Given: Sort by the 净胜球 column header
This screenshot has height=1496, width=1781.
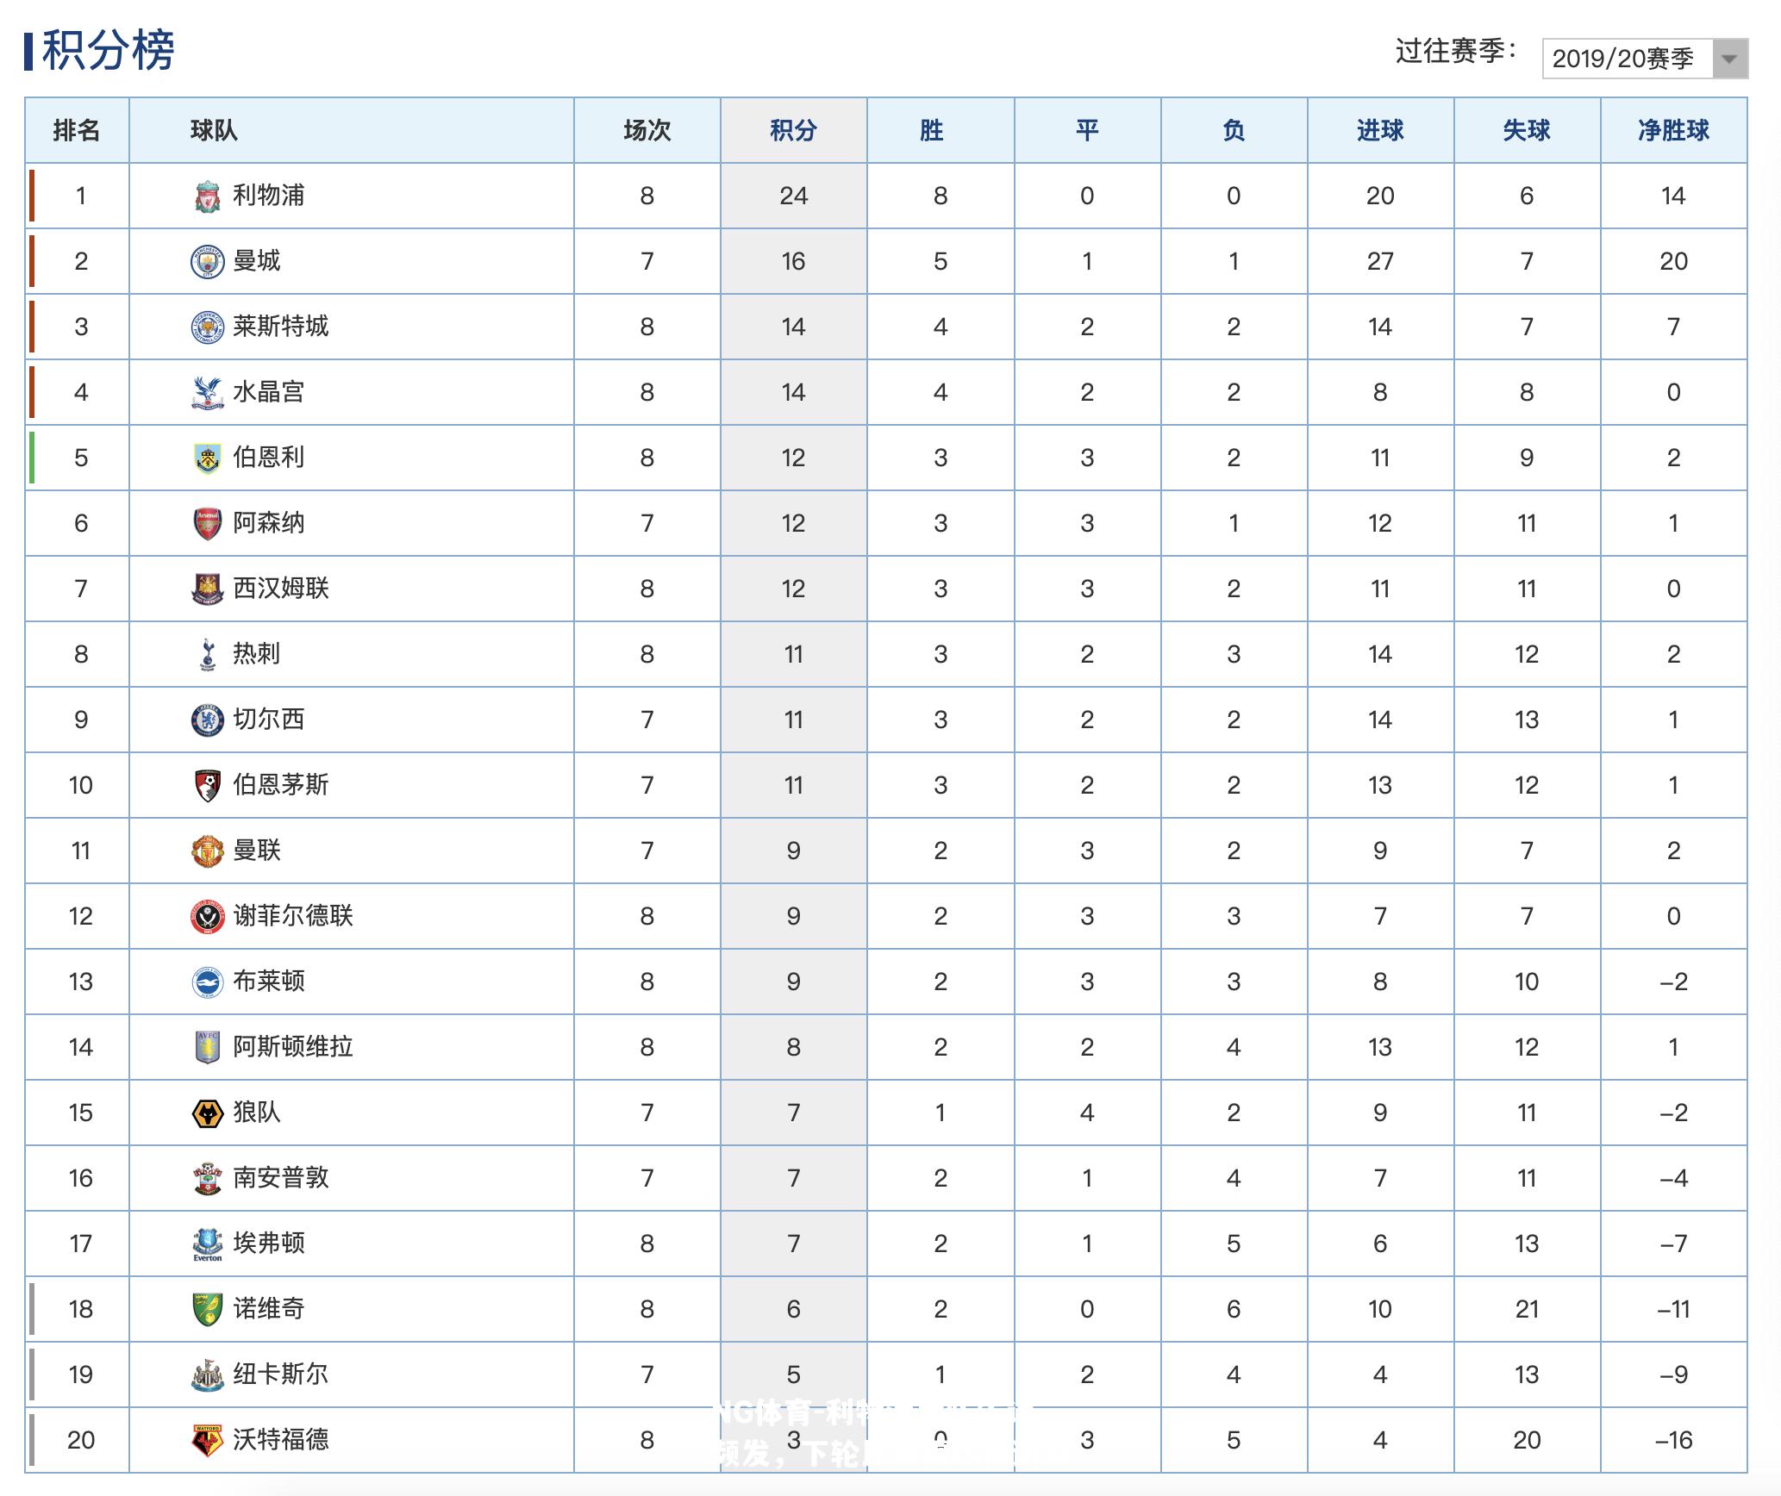Looking at the screenshot, I should [x=1673, y=131].
